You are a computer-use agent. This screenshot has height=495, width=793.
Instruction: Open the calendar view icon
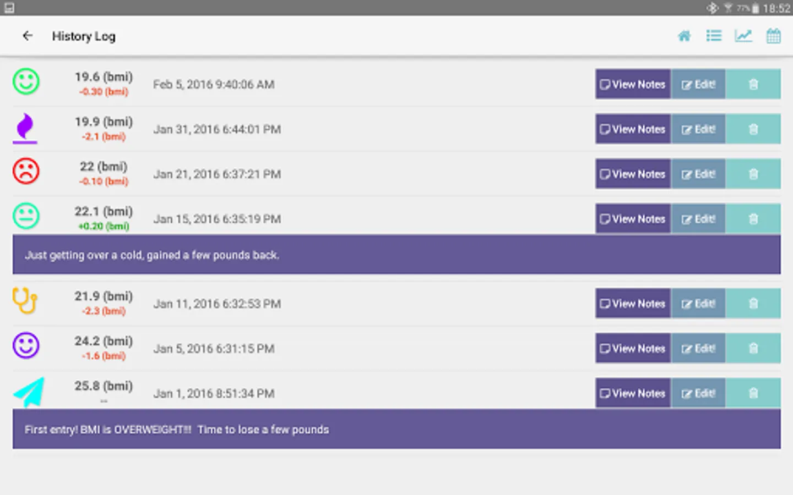(773, 36)
